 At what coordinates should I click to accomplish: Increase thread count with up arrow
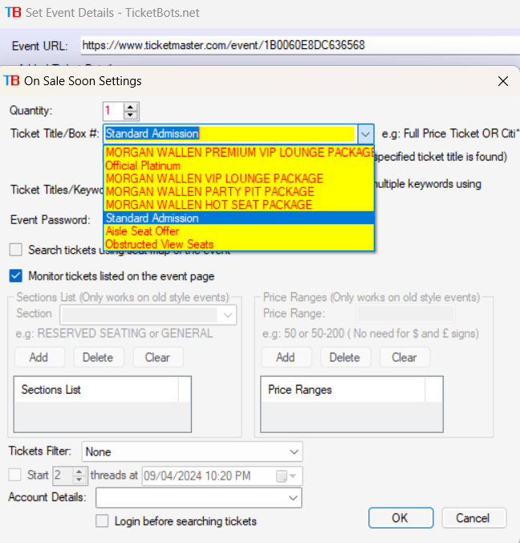(x=79, y=472)
